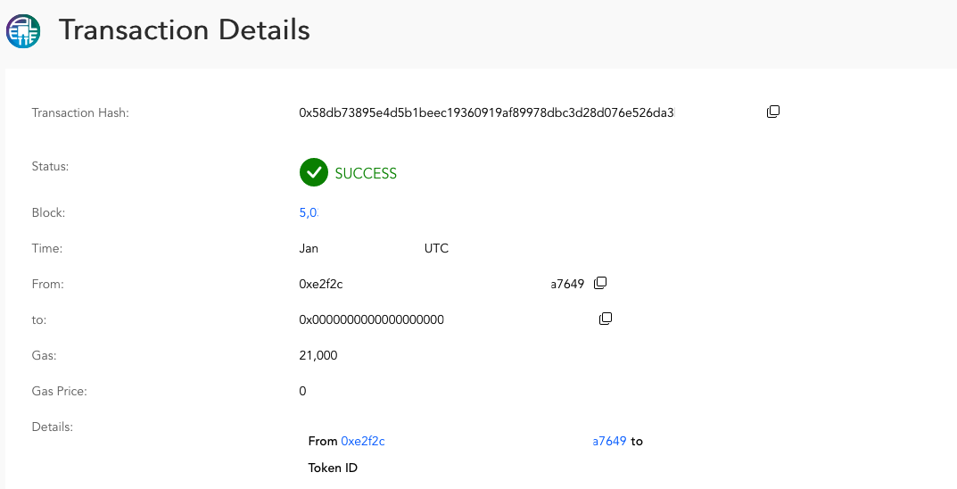The height and width of the screenshot is (489, 957).
Task: Select the transaction hash text 0x58db73895e4d…
Action: [487, 112]
